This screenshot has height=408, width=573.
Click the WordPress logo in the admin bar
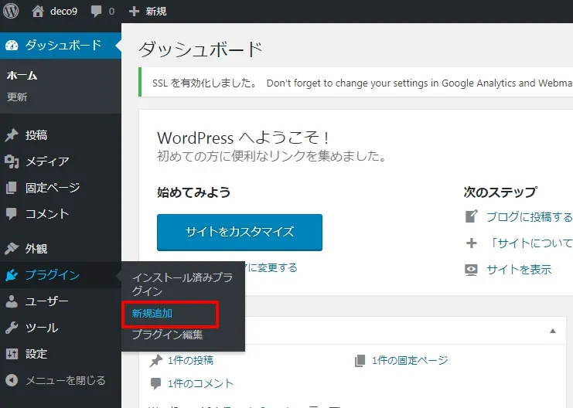11,11
